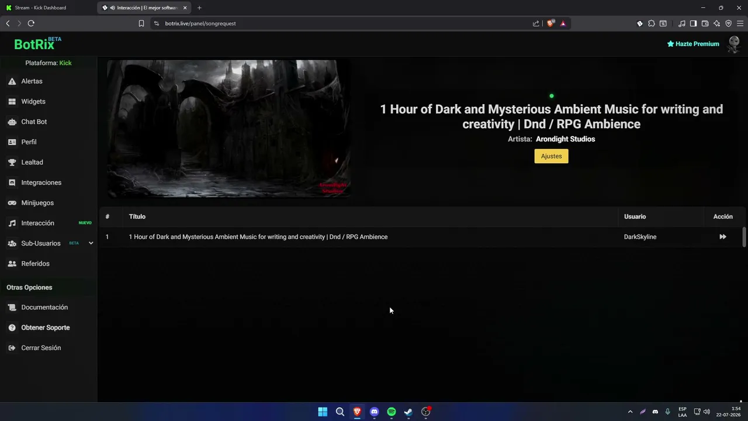The width and height of the screenshot is (748, 421).
Task: Click the dark castle song thumbnail
Action: pyautogui.click(x=228, y=129)
